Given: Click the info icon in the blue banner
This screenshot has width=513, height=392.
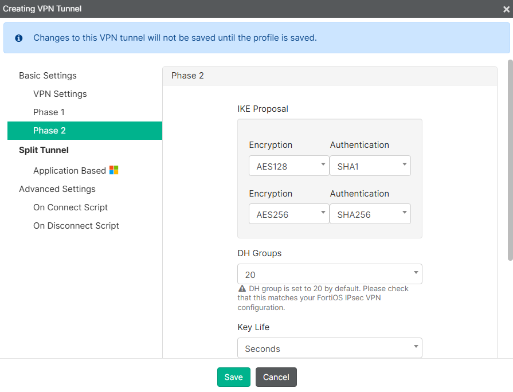Looking at the screenshot, I should 19,37.
